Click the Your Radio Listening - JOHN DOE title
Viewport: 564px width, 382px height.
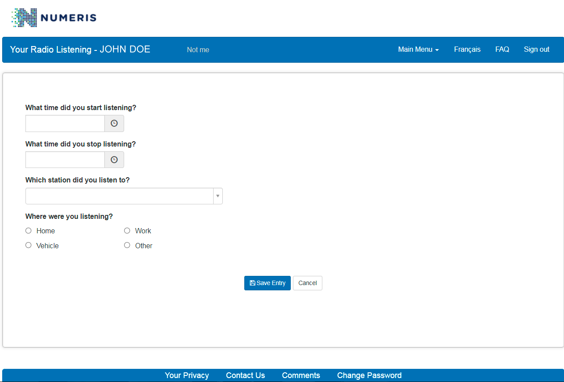pyautogui.click(x=80, y=50)
